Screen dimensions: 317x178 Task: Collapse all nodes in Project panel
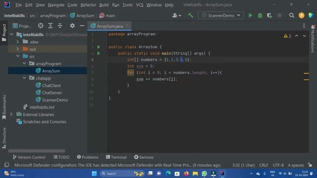tap(60, 26)
